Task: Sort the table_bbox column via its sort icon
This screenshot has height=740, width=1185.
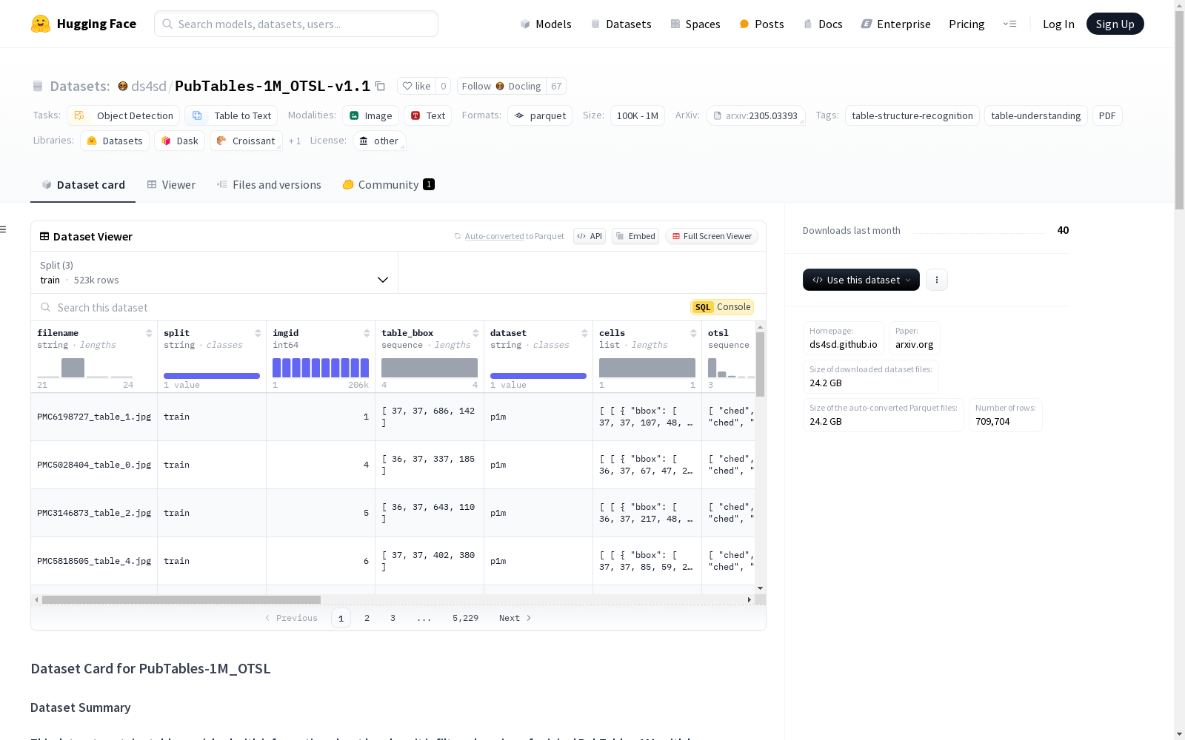Action: (475, 333)
